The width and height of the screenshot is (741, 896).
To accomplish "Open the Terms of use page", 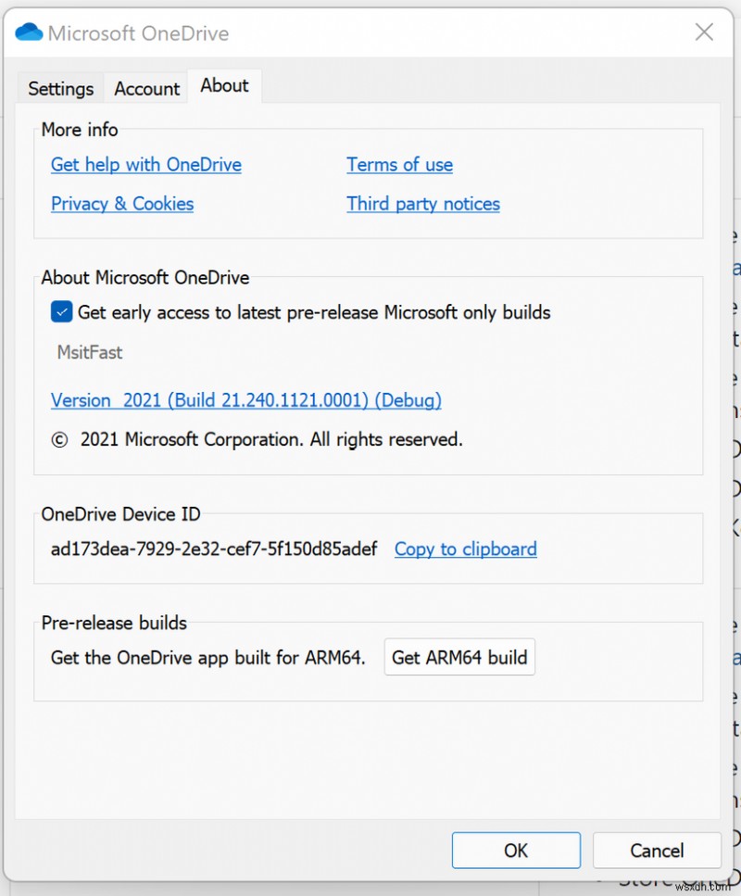I will click(x=399, y=164).
